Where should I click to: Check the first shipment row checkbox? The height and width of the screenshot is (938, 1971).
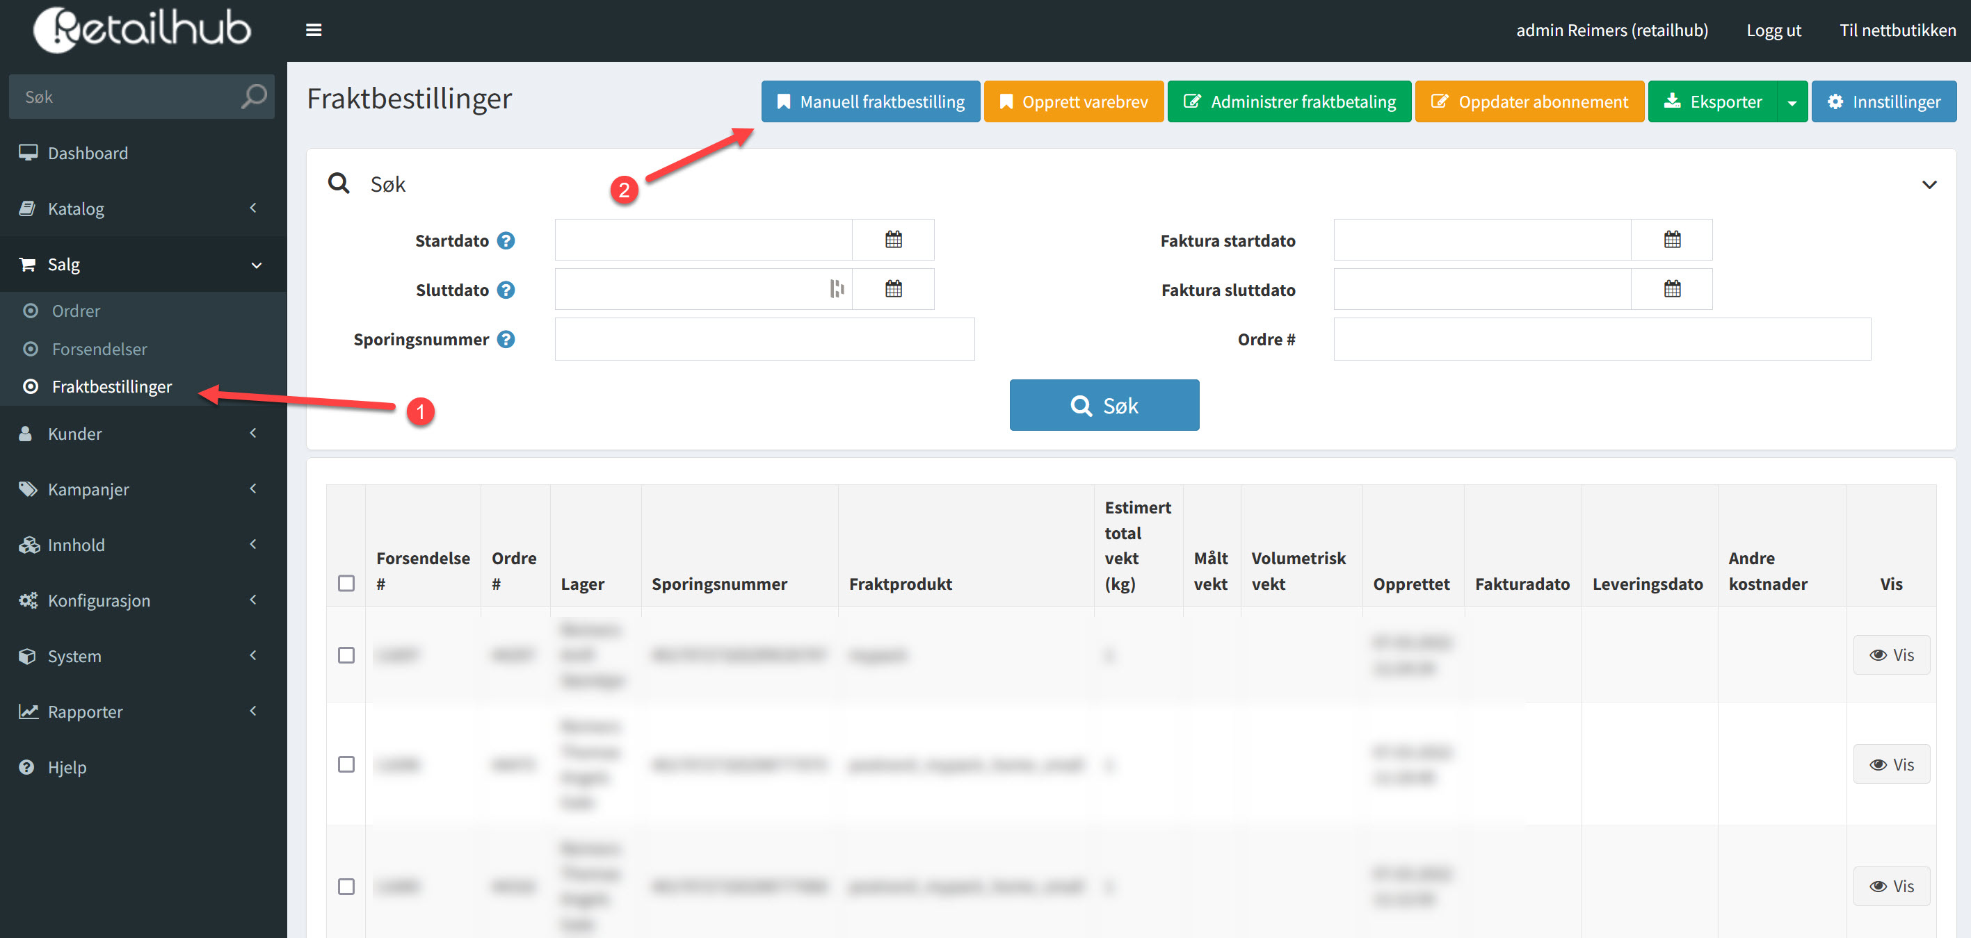pyautogui.click(x=346, y=655)
